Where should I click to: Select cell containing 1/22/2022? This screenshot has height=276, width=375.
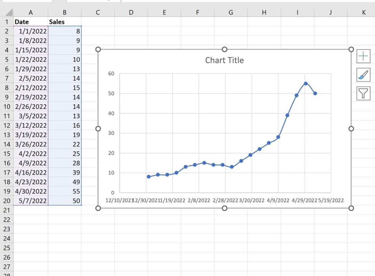31,59
